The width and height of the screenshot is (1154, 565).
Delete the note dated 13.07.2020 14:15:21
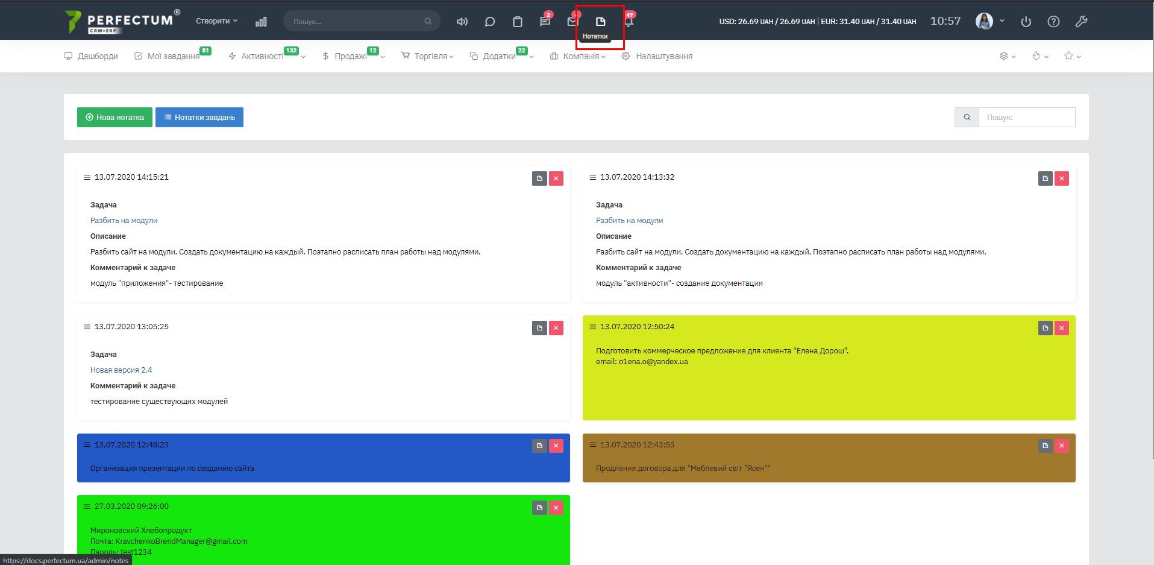pyautogui.click(x=556, y=178)
